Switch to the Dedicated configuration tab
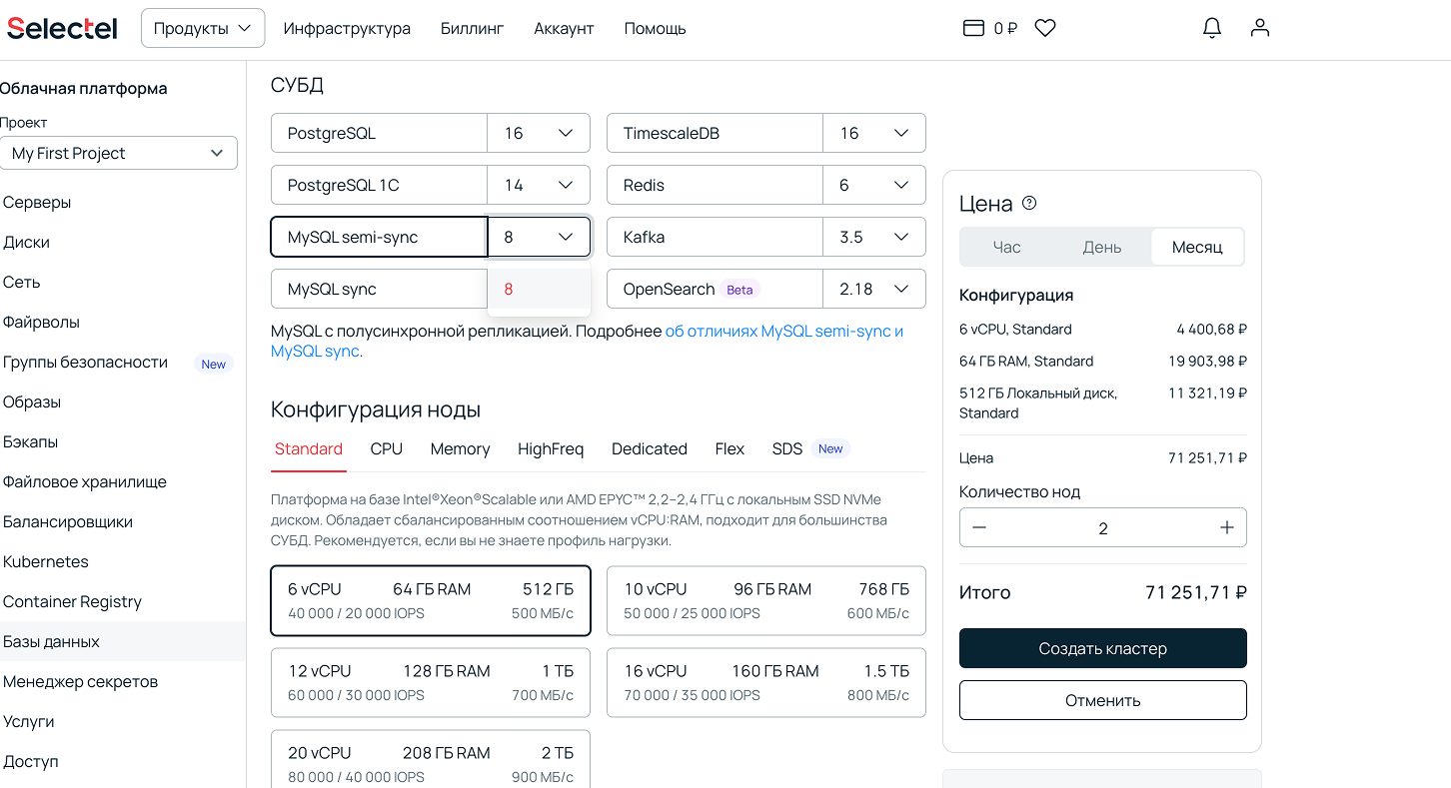The width and height of the screenshot is (1451, 788). (650, 448)
